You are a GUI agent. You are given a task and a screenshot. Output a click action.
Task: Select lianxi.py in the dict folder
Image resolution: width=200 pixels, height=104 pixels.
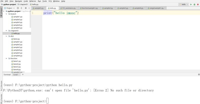click(17, 39)
